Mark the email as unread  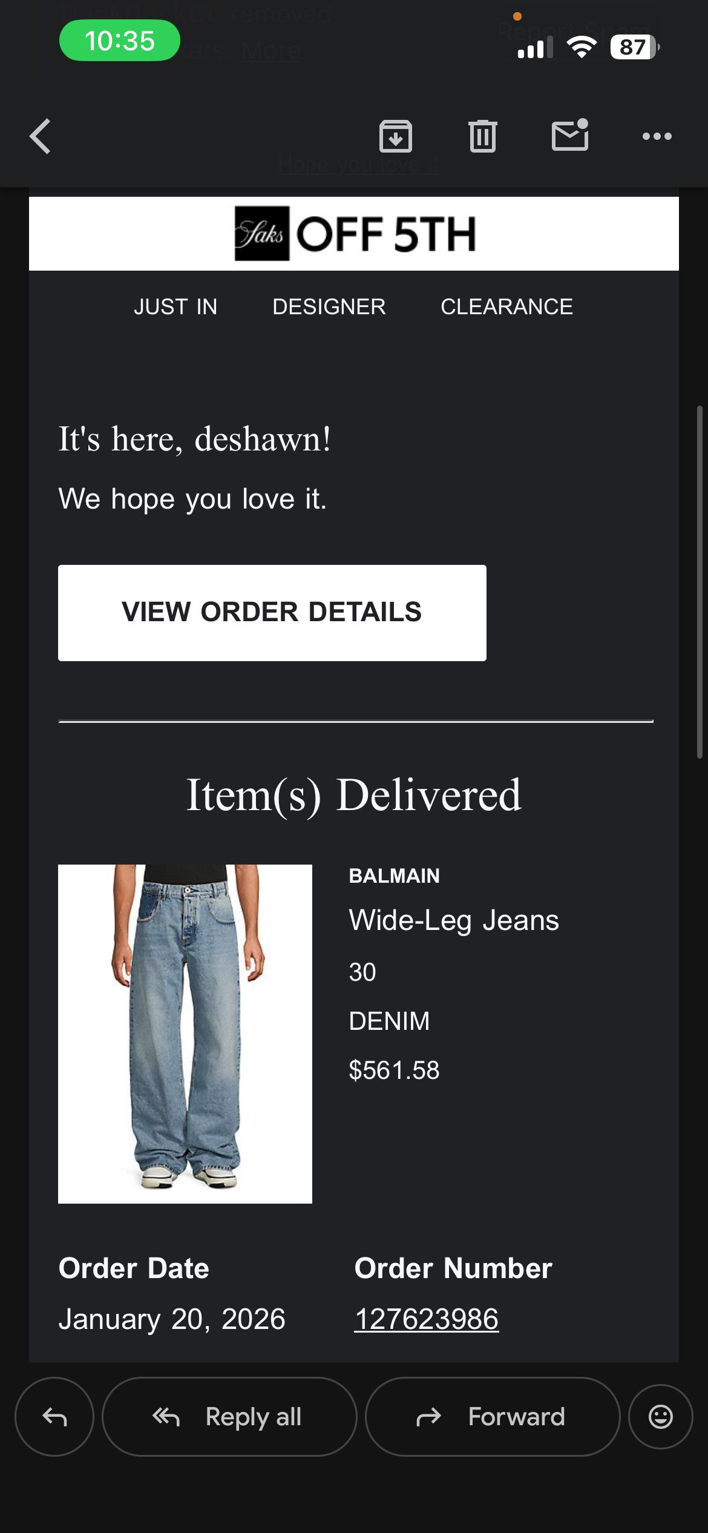click(570, 134)
